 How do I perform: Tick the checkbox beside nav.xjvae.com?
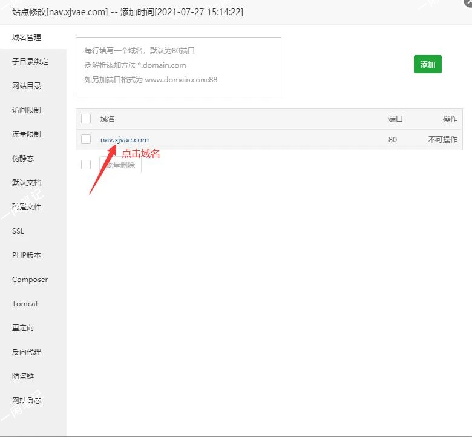tap(86, 139)
